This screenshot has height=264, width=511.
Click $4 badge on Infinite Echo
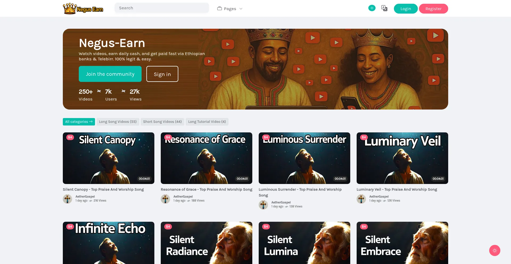[70, 227]
